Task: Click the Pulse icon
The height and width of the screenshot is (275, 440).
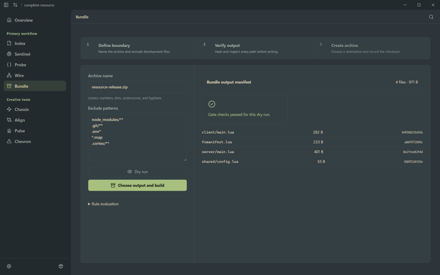Action: 9,131
